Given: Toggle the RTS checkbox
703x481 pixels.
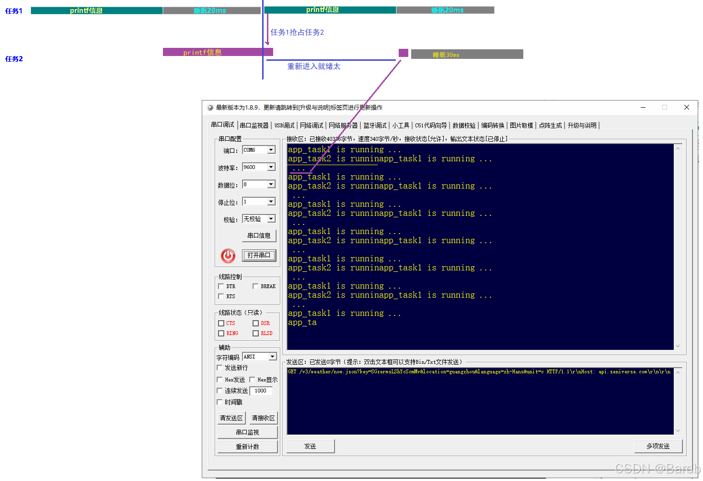Looking at the screenshot, I should [221, 296].
